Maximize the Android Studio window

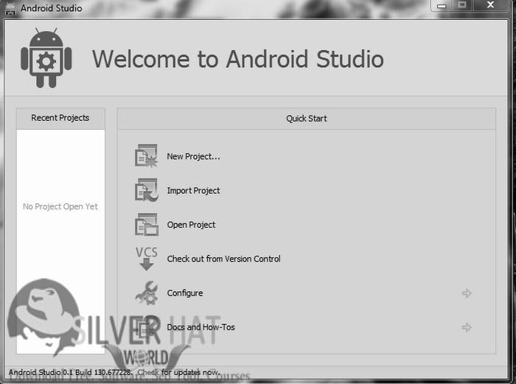(x=461, y=5)
